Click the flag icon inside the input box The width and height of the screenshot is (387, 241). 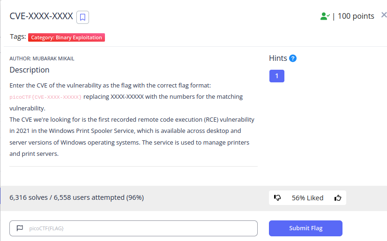coord(20,228)
